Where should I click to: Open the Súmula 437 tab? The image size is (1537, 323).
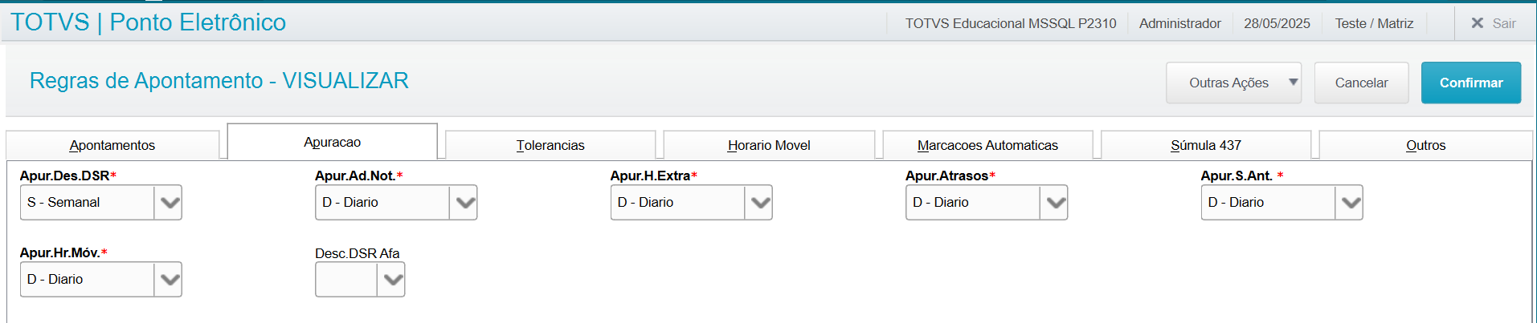point(1205,145)
